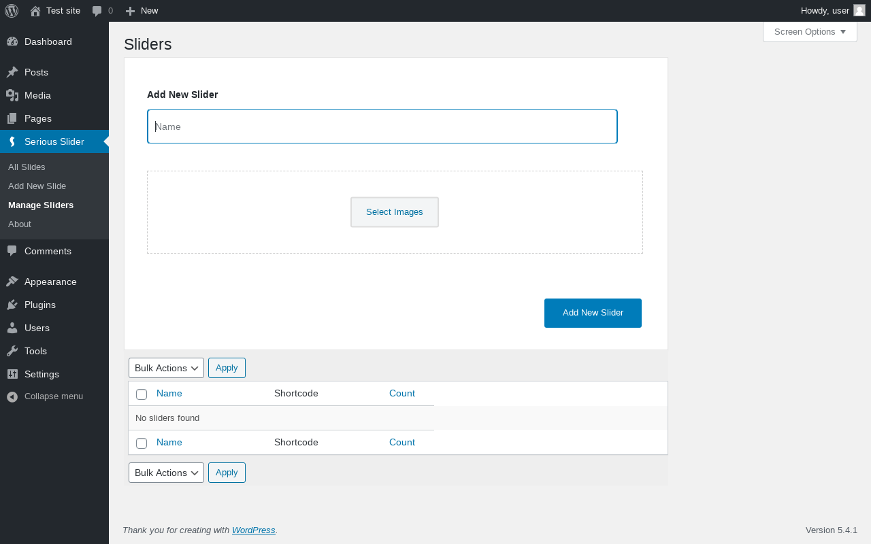Click the Collapse menu text label

coord(54,396)
